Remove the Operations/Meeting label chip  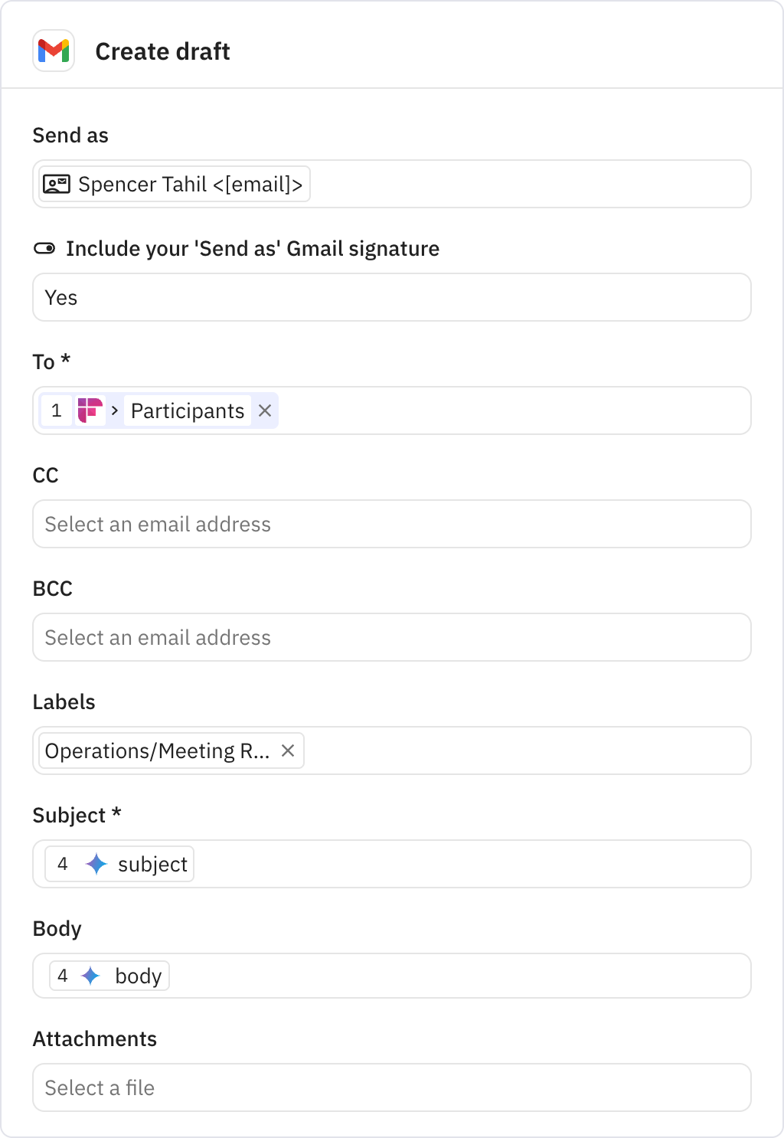pos(288,751)
